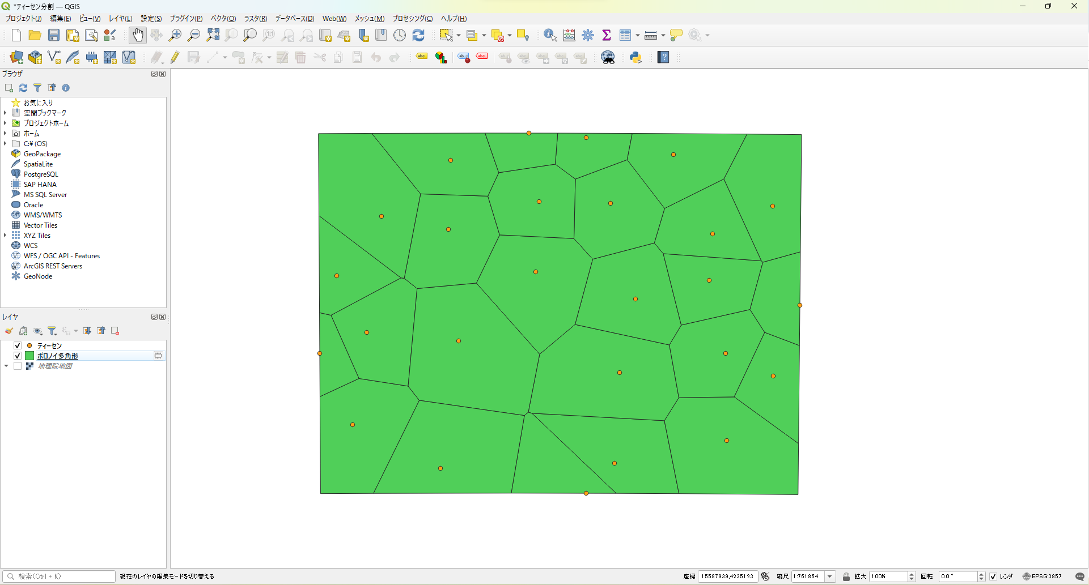Click the Save Project floppy disk icon
The image size is (1089, 585).
point(54,35)
